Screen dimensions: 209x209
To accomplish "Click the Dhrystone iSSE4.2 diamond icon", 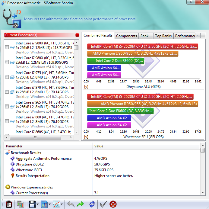I will (13, 164).
